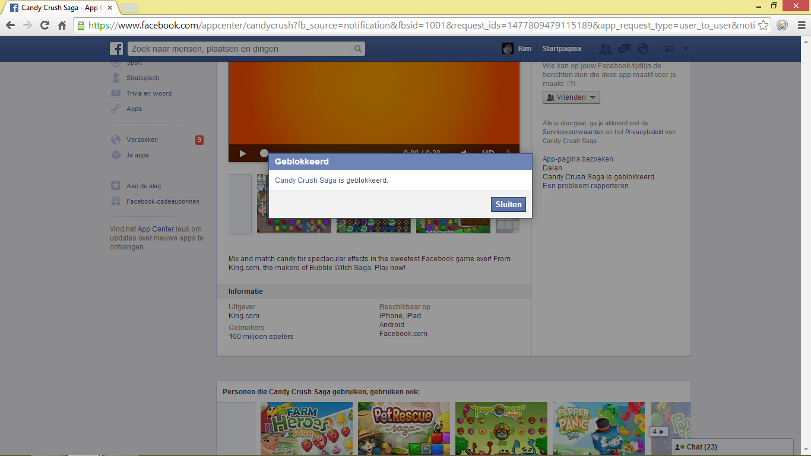Play the Candy Crush video
Screen dimensions: 811x456
[243, 153]
